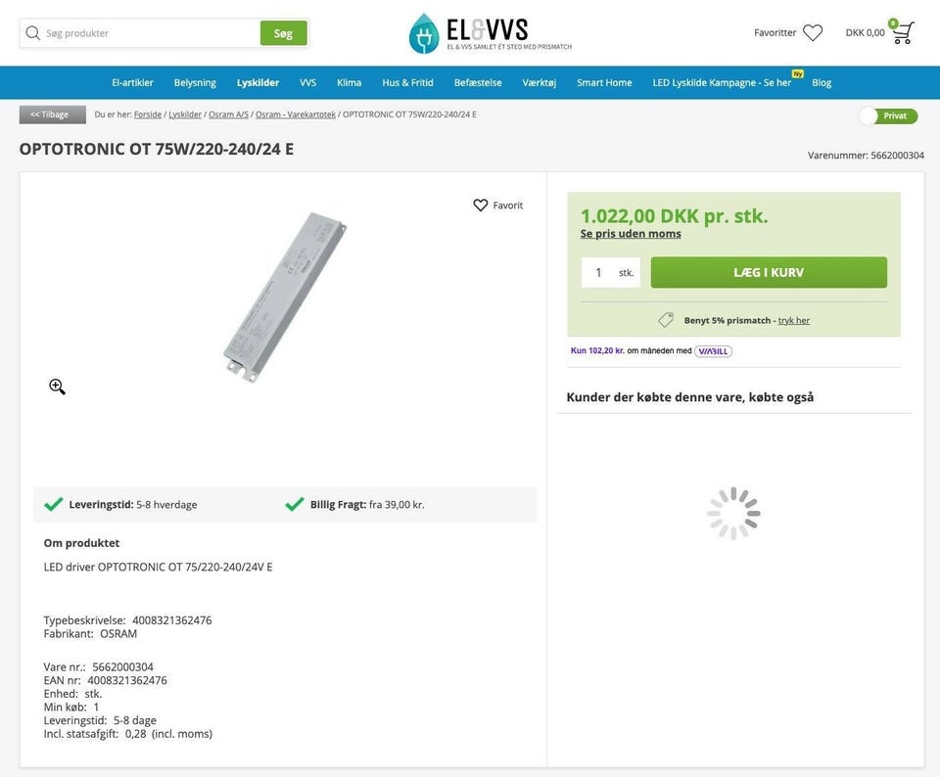Click the Favoritter heart icon in header
The width and height of the screenshot is (940, 777).
click(813, 32)
